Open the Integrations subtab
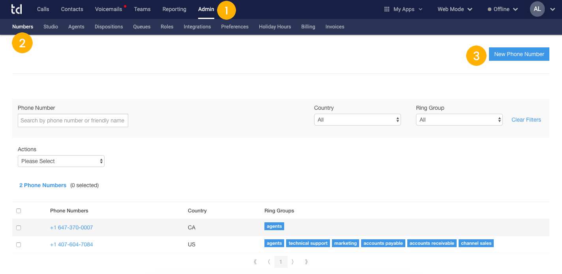Image resolution: width=562 pixels, height=274 pixels. (x=197, y=27)
